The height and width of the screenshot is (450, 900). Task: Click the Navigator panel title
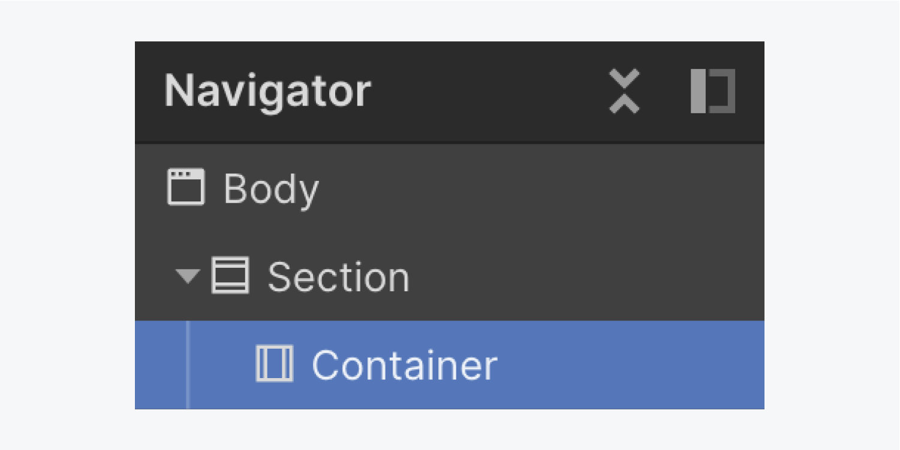267,91
